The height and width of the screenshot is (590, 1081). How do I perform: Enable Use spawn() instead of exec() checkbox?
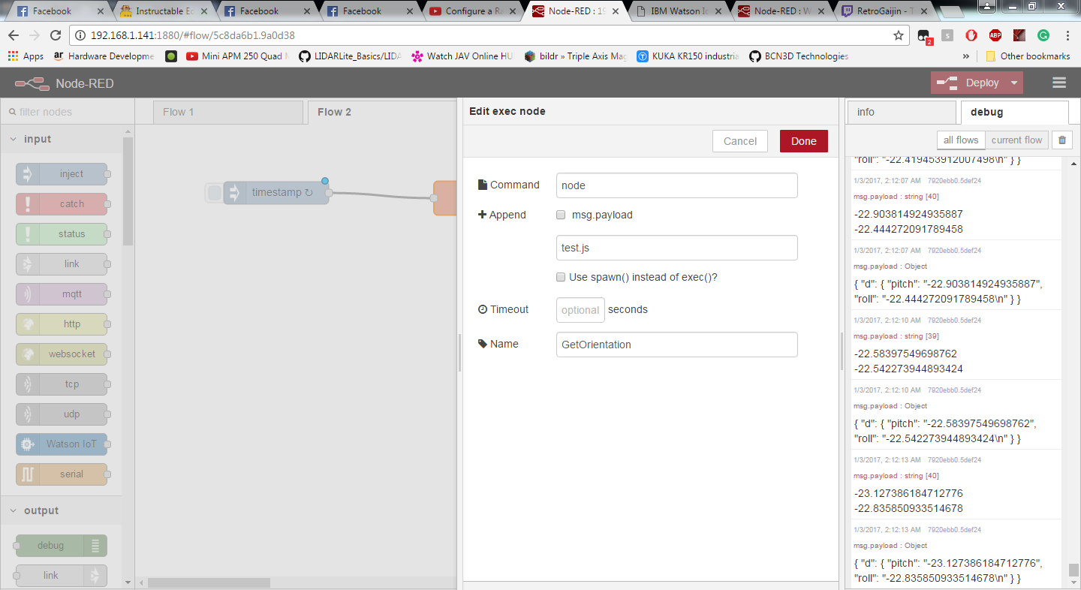pos(561,277)
